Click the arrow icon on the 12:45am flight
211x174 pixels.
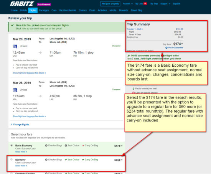[40, 53]
